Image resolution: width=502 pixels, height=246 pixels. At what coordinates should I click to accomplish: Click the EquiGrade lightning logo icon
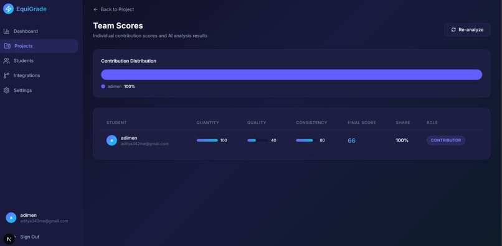click(8, 9)
